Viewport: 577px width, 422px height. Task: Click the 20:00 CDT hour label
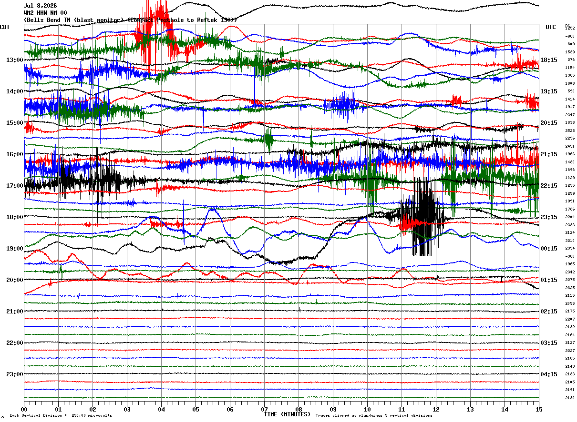15,280
